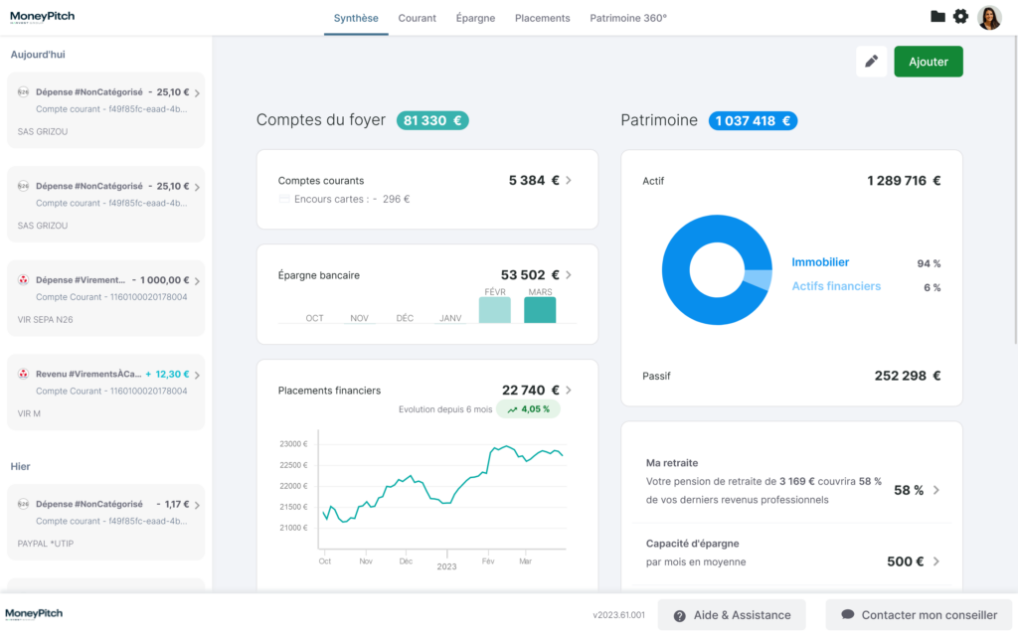
Task: Click bank icon of 1 000,00 € expense
Action: coord(23,281)
